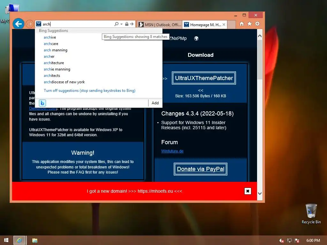Open the DeviantArt.com link
This screenshot has height=245, width=327.
(42, 108)
